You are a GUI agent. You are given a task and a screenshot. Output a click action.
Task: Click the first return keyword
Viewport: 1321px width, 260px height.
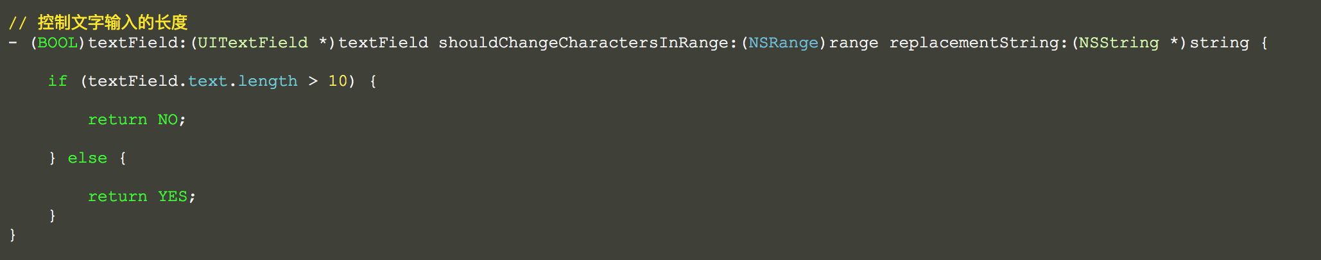coord(117,120)
